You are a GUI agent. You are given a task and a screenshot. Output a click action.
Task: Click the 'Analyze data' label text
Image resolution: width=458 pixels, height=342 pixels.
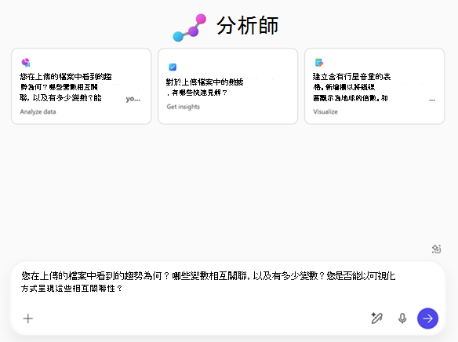click(38, 111)
